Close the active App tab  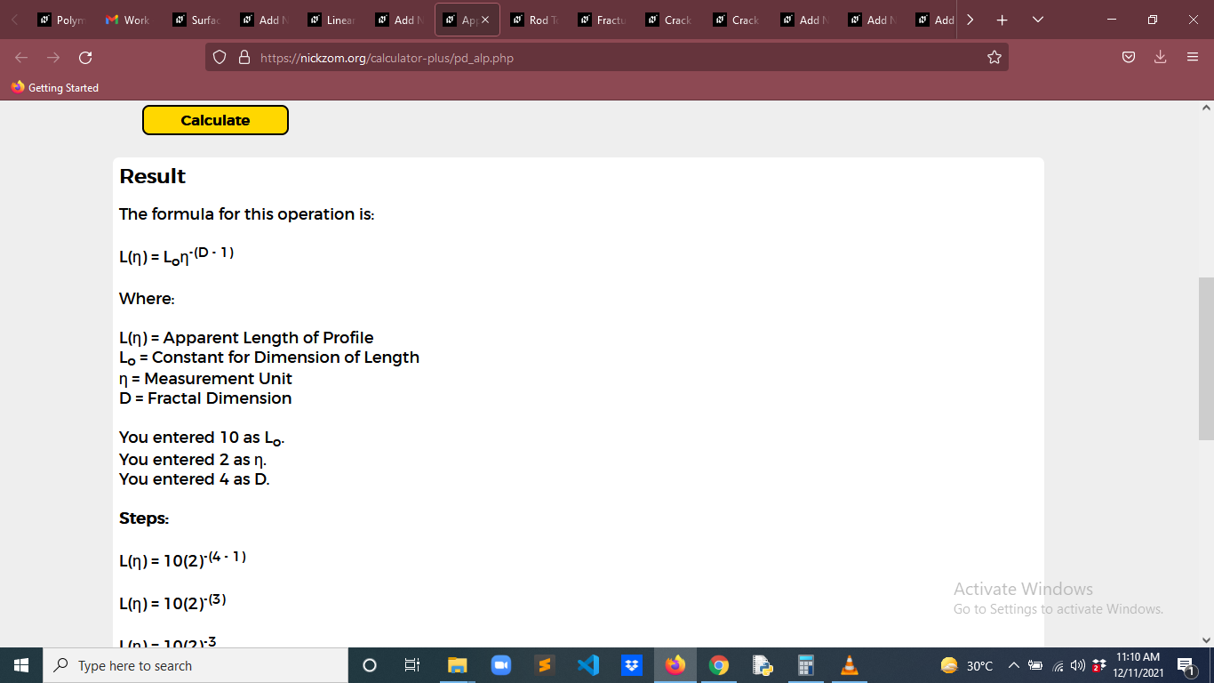pos(484,20)
